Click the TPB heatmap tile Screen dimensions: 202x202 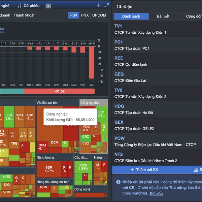[14, 145]
